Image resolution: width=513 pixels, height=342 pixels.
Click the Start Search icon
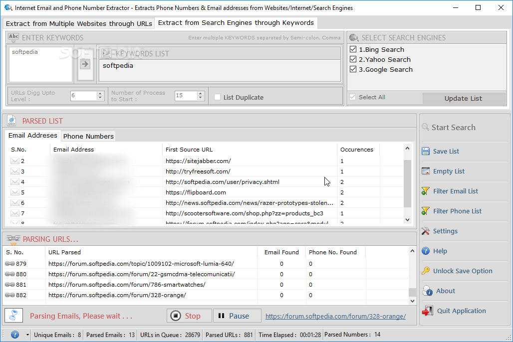(425, 127)
